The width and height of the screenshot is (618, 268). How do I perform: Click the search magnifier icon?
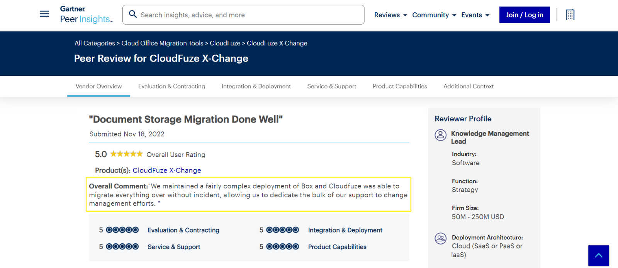pyautogui.click(x=133, y=14)
